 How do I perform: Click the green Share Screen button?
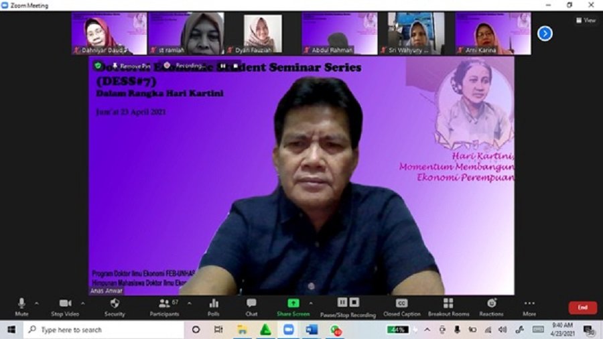point(293,307)
